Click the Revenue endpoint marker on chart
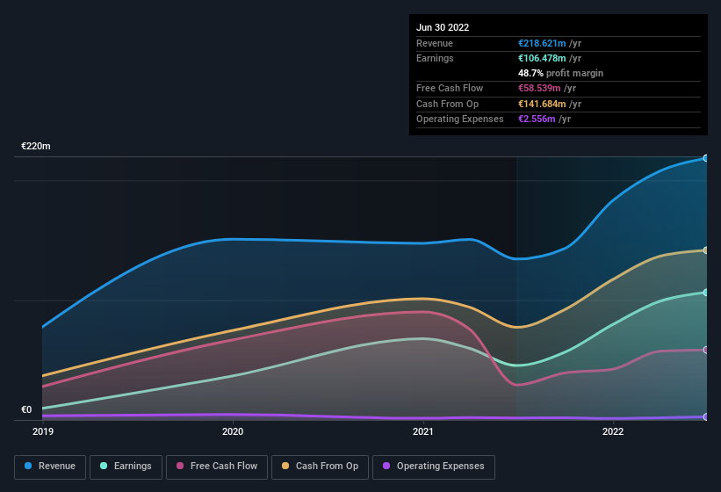The height and width of the screenshot is (492, 721). point(706,158)
